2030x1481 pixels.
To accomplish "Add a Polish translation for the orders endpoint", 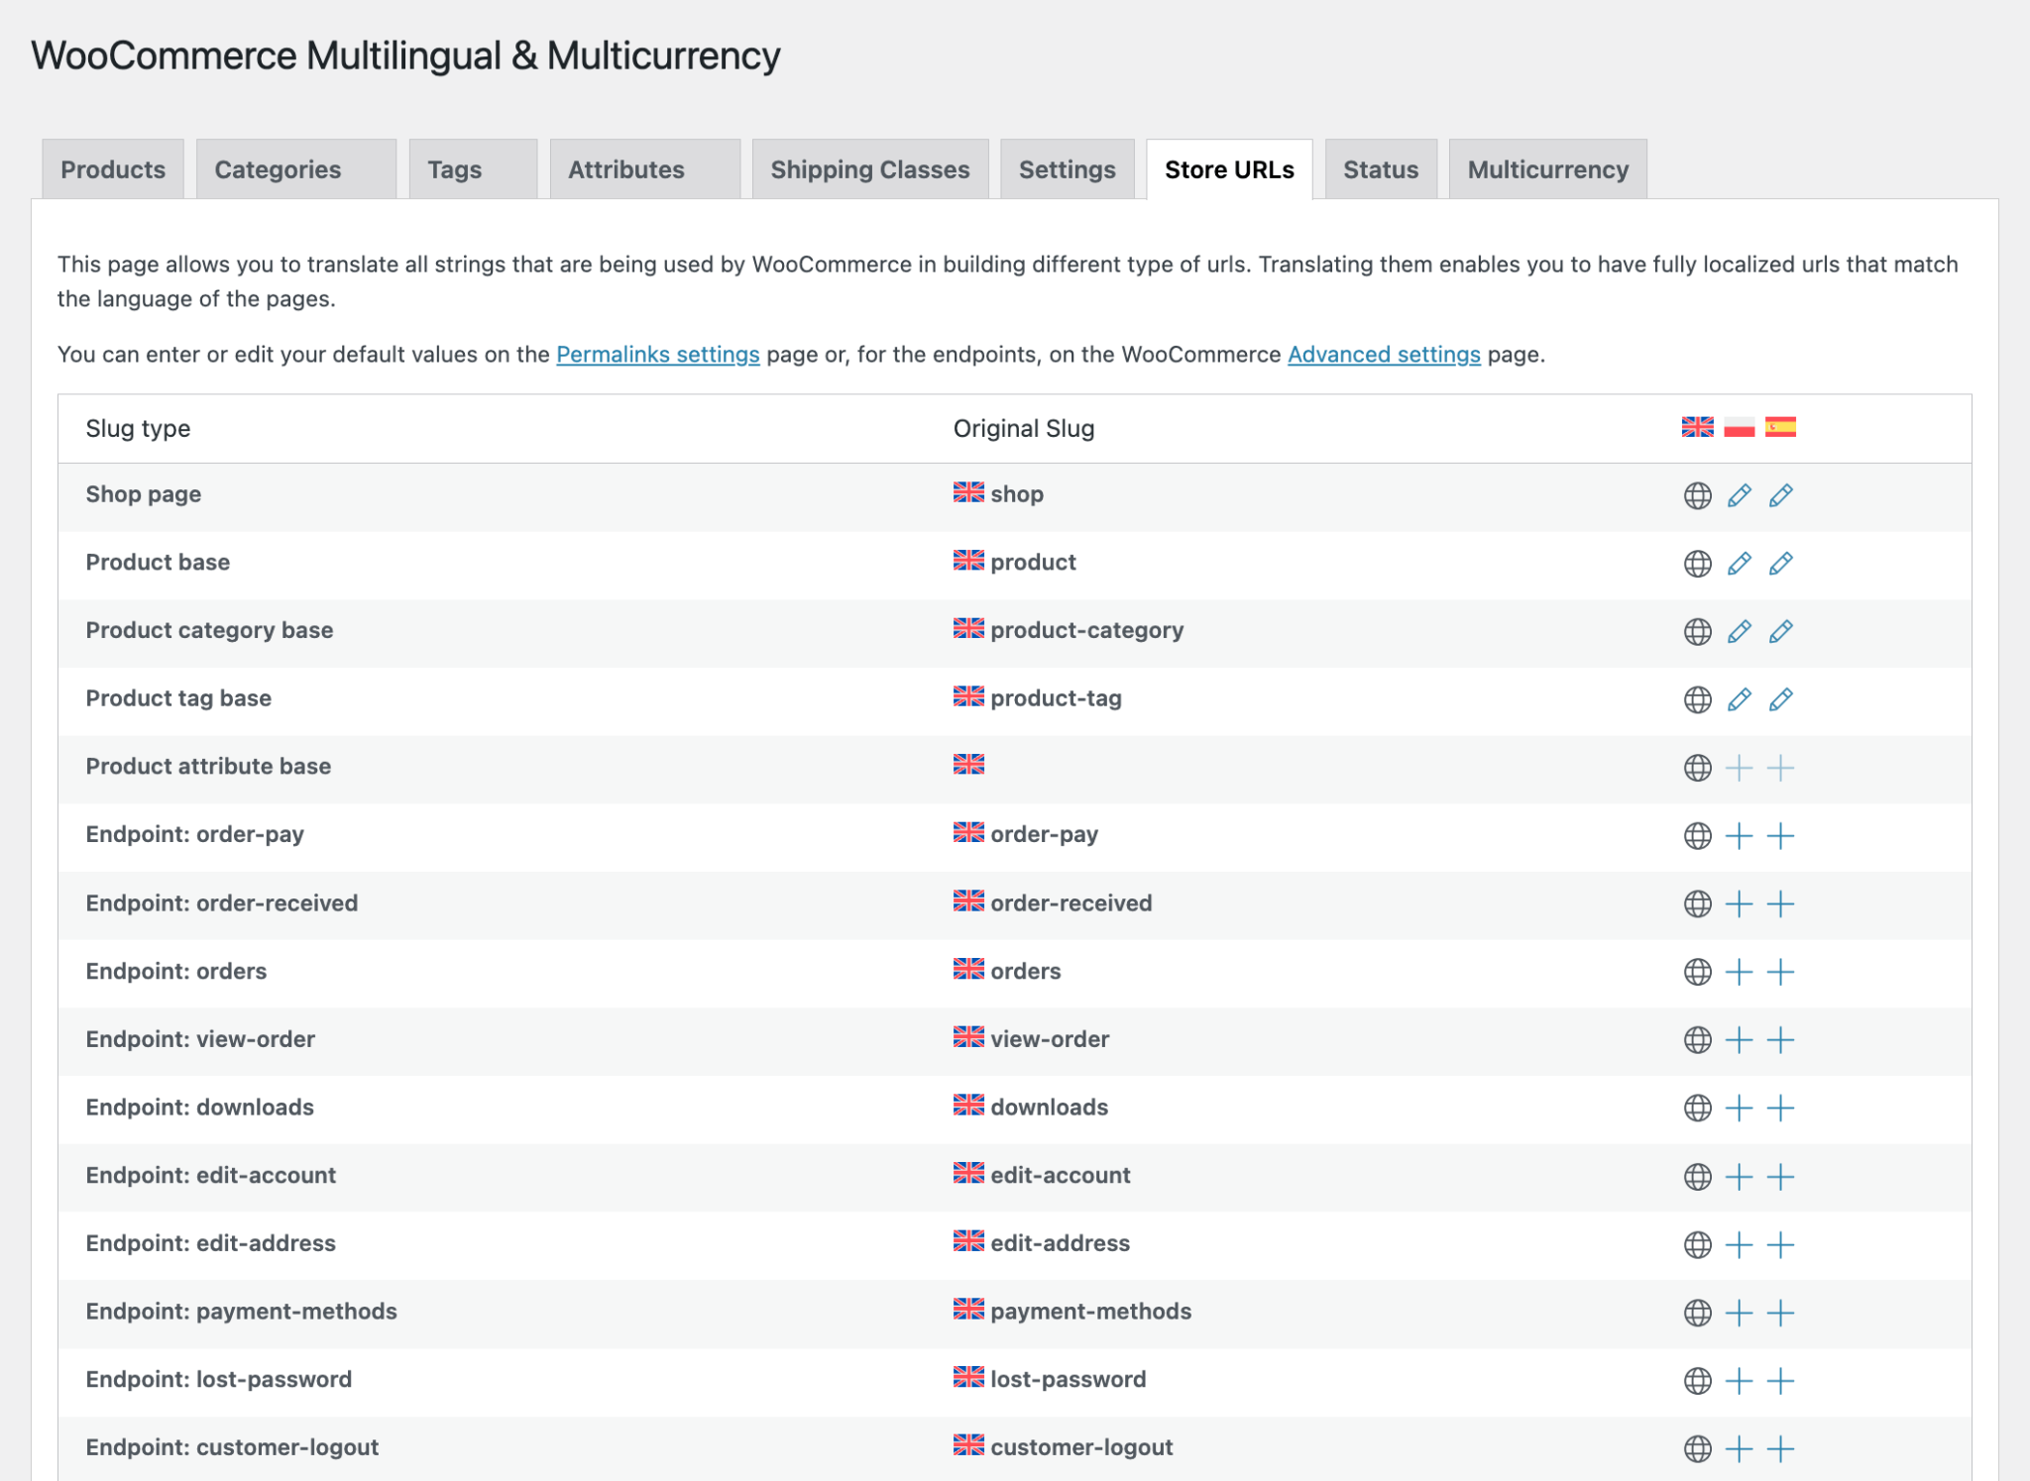I will 1738,972.
